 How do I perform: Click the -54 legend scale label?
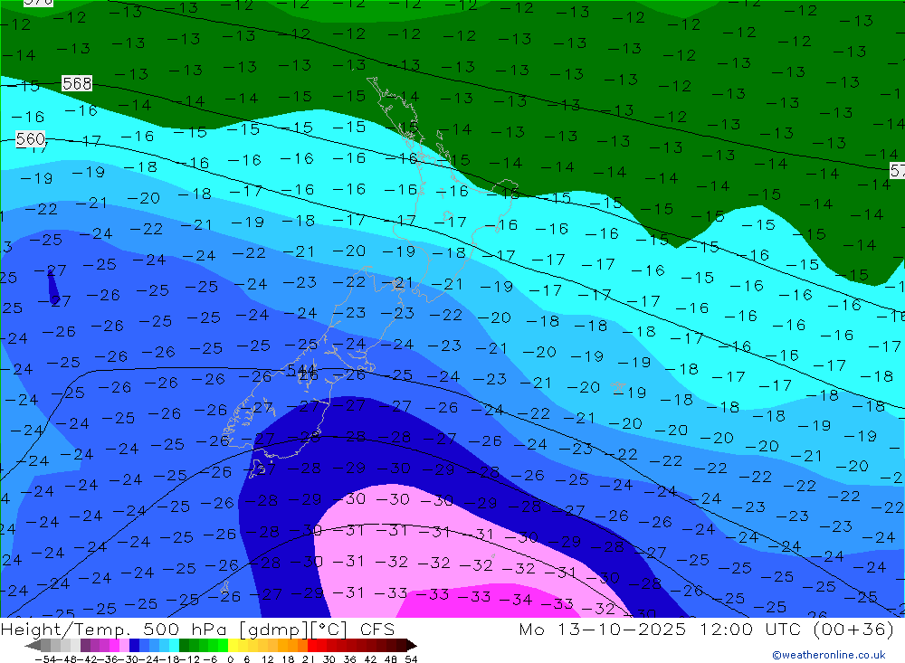[x=45, y=659]
